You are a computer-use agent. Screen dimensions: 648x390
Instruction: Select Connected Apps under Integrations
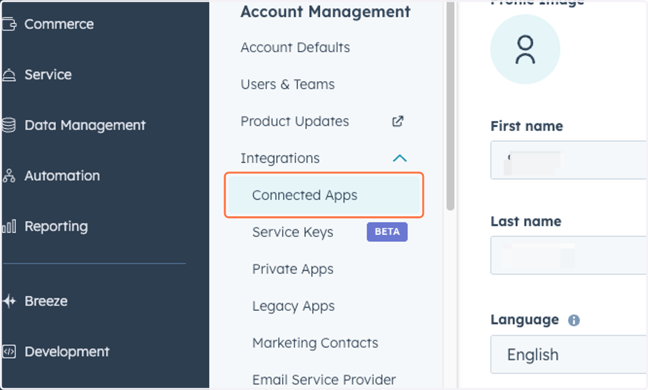(324, 195)
